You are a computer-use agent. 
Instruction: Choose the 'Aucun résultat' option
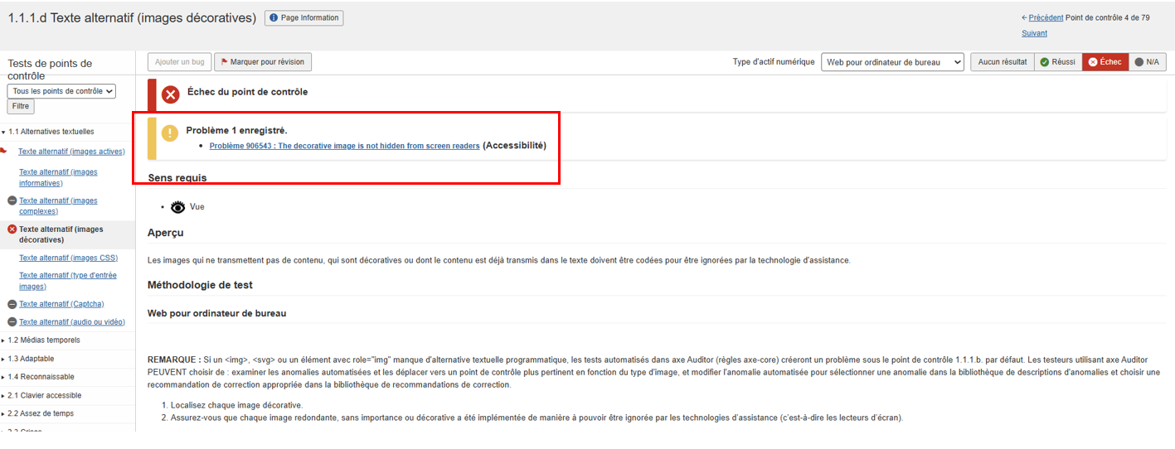[1003, 62]
